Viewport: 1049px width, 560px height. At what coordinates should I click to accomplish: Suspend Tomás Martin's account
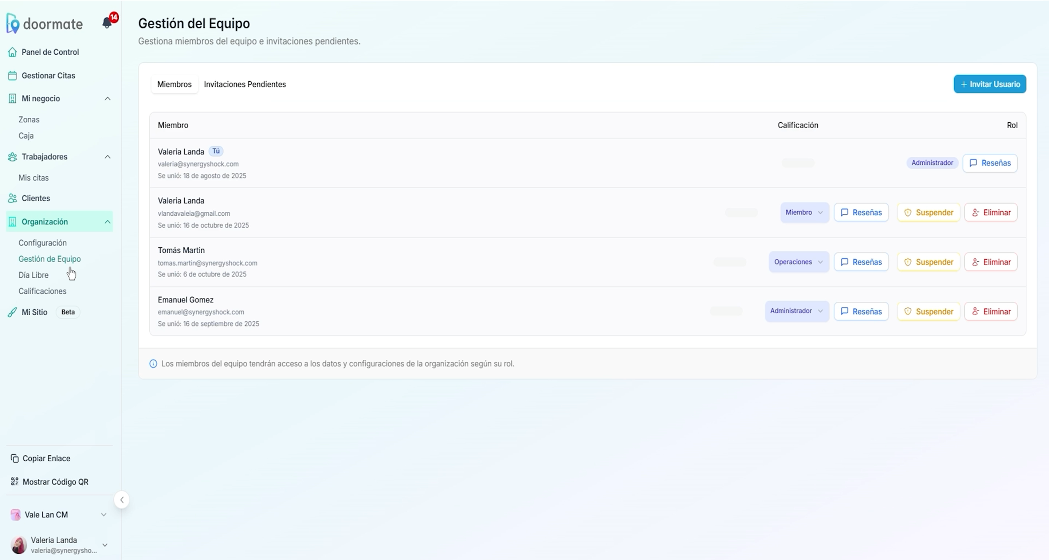928,262
